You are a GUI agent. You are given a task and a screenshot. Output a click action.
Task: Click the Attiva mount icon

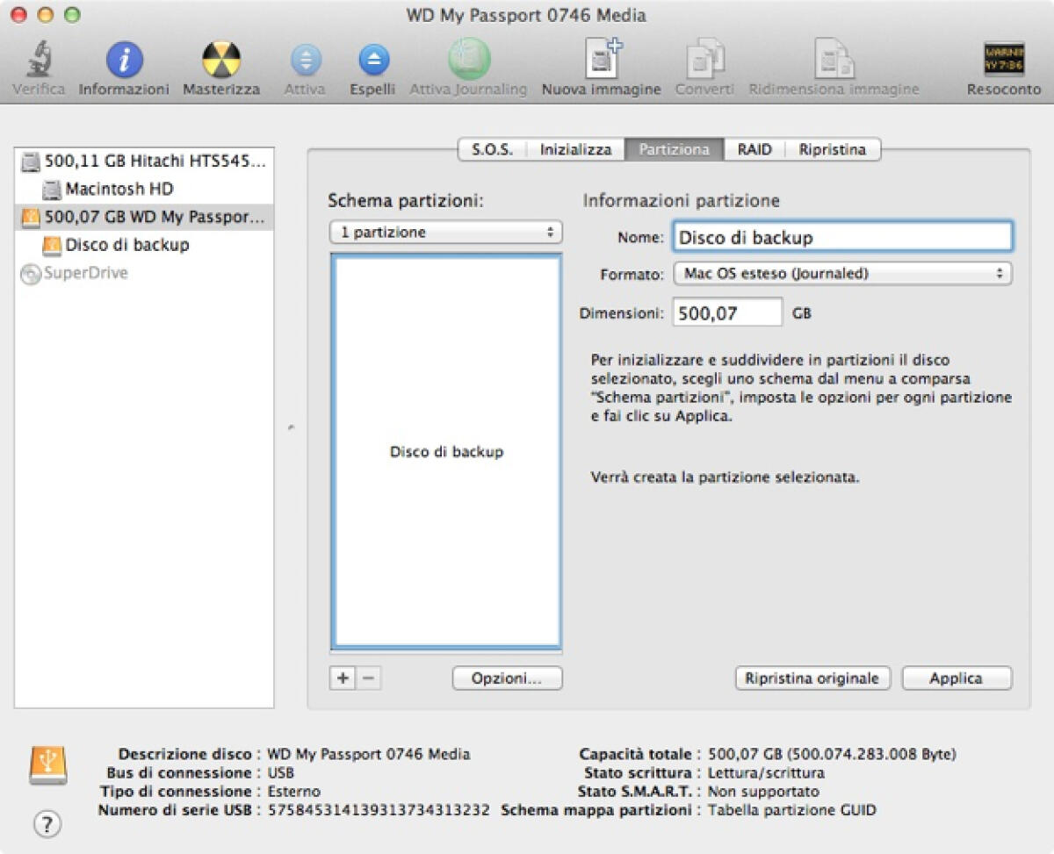point(306,60)
